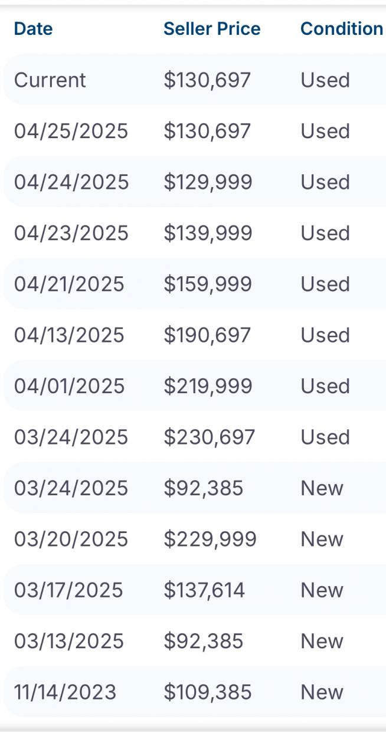Click the $230,697 seller price
The height and width of the screenshot is (732, 386).
(x=209, y=437)
